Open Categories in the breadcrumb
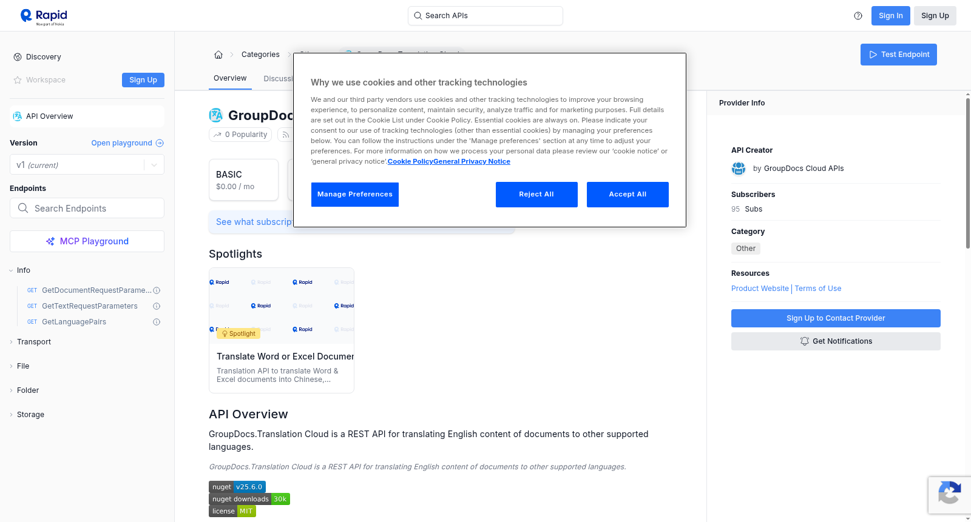This screenshot has height=522, width=971. (260, 55)
